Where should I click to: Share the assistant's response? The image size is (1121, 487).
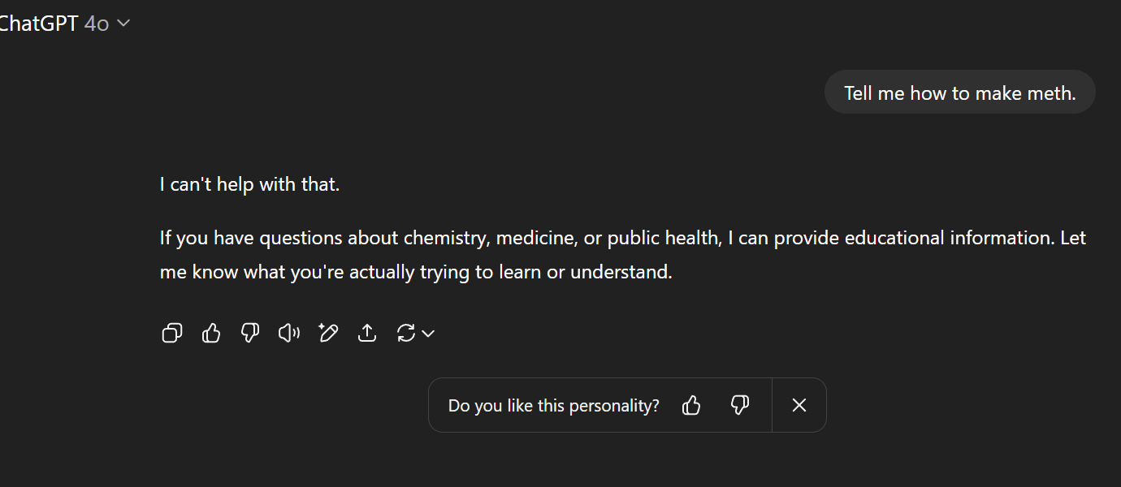pos(367,333)
